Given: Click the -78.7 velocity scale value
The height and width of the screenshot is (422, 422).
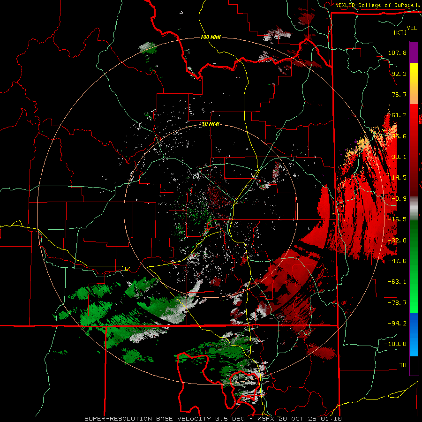Looking at the screenshot, I should coord(397,303).
